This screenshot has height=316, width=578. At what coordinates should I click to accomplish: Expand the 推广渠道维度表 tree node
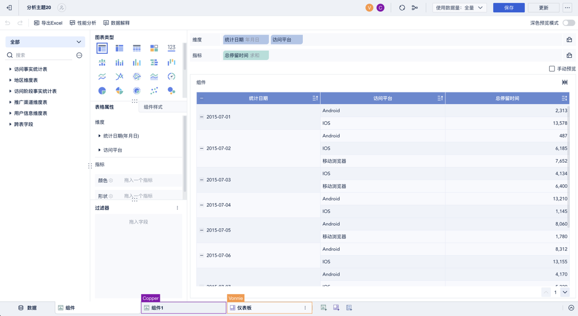click(11, 102)
